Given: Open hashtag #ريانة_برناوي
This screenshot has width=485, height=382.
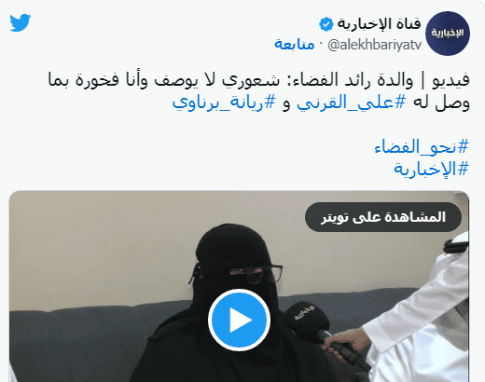Looking at the screenshot, I should click(224, 102).
